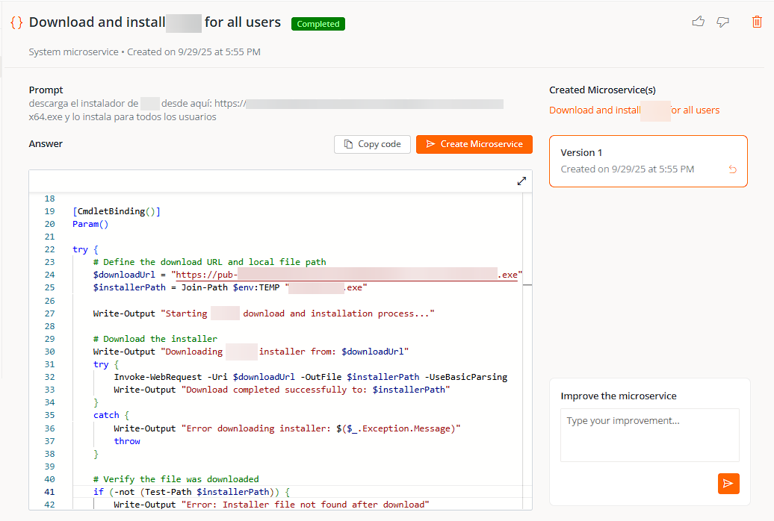Click the thumbs down feedback icon
The image size is (774, 521).
click(x=722, y=22)
